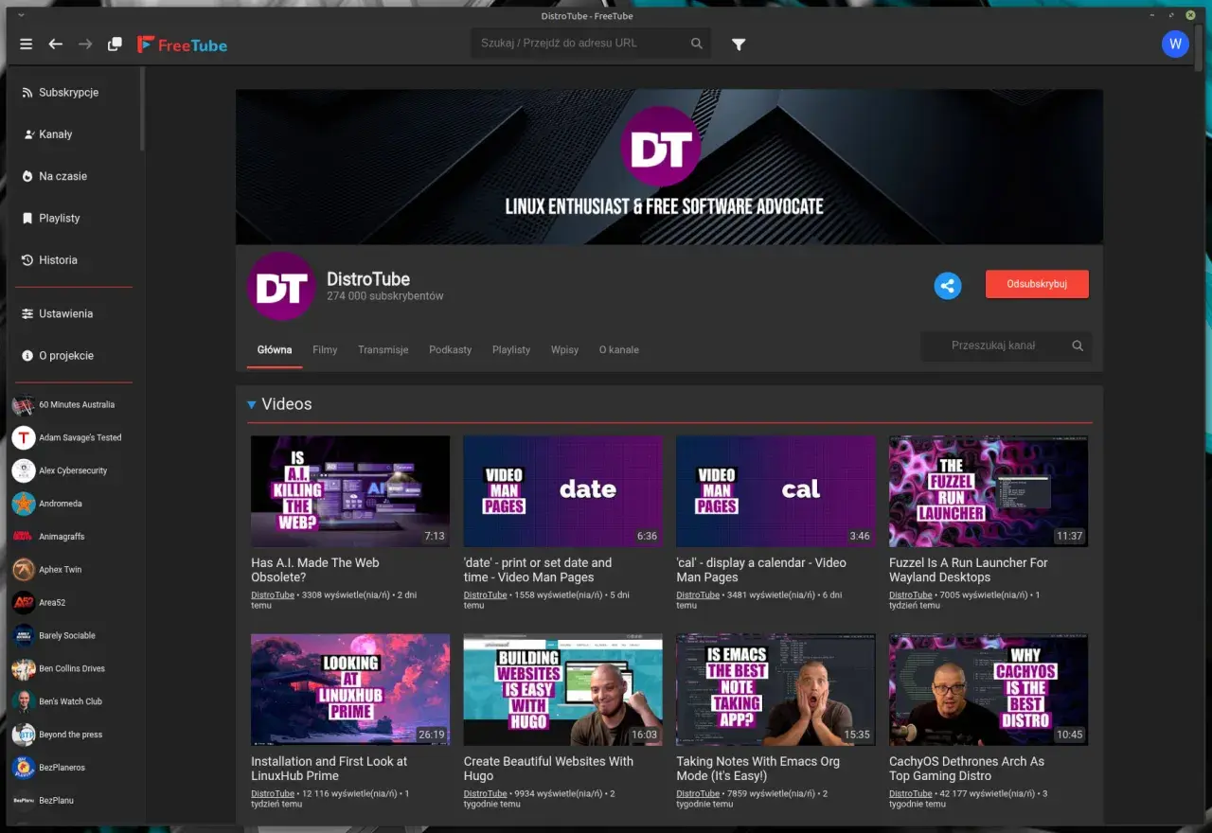Switch to the Podkasty tab

450,349
